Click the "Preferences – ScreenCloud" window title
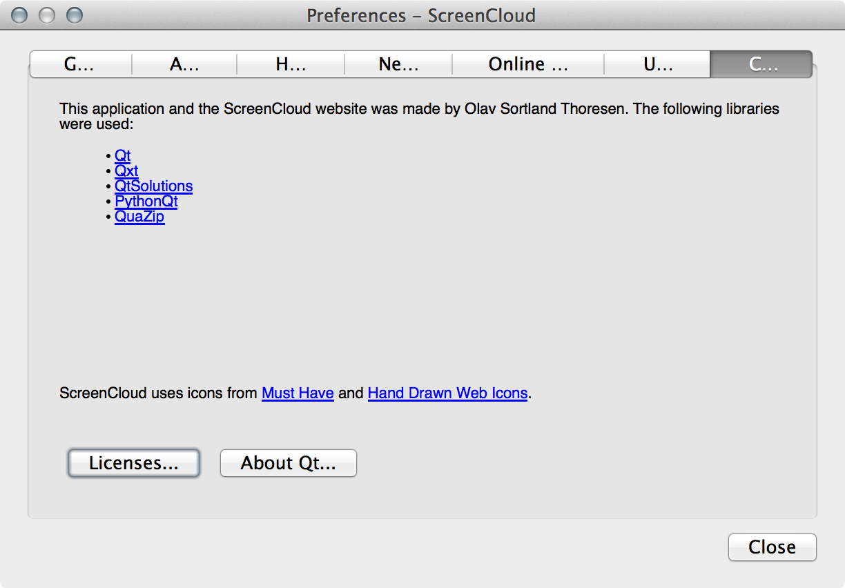The width and height of the screenshot is (845, 588). pos(421,15)
